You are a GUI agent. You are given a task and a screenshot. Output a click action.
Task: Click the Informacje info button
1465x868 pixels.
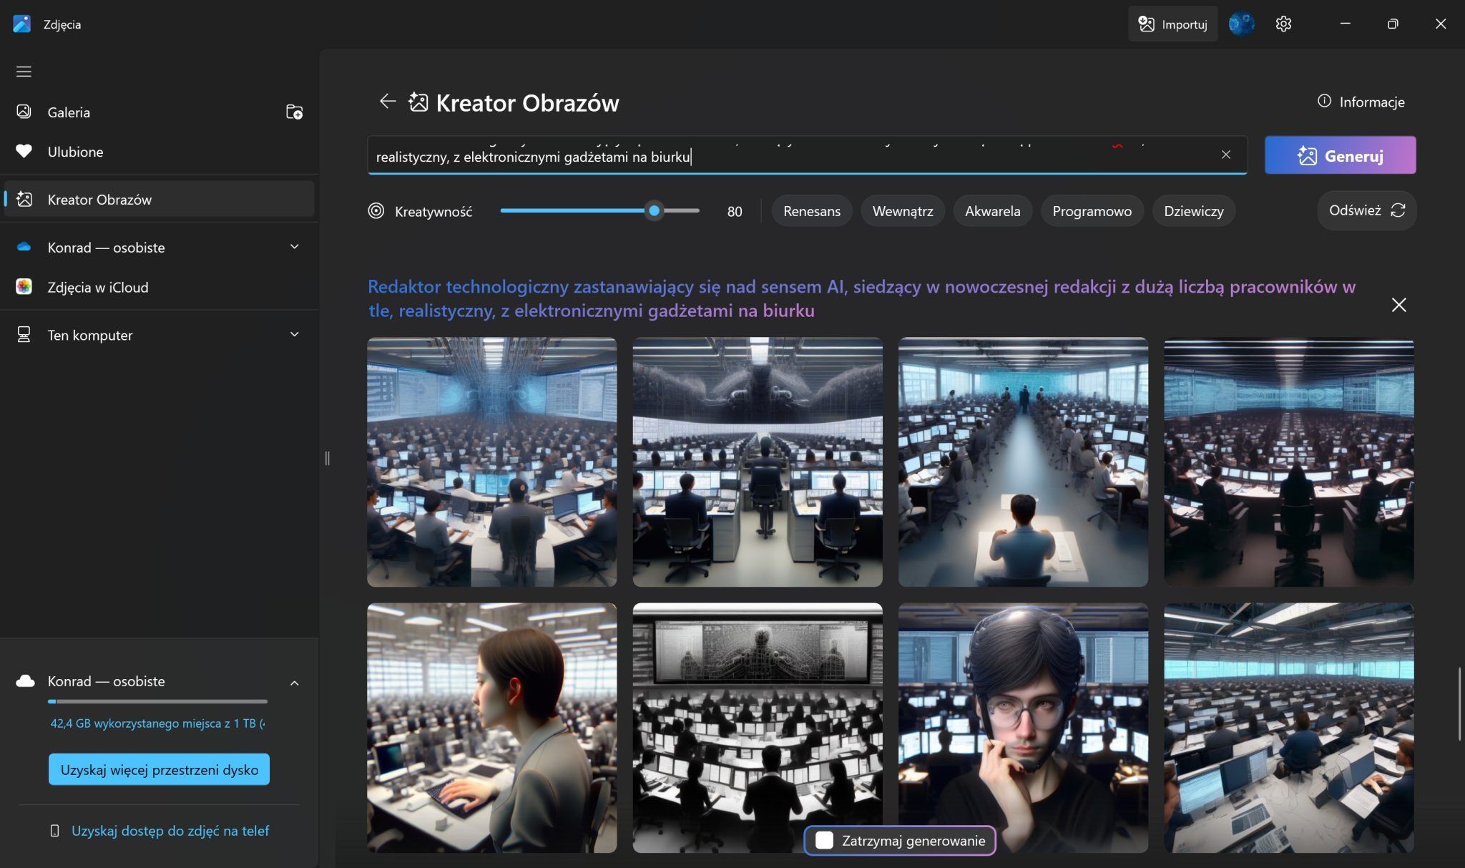1361,102
